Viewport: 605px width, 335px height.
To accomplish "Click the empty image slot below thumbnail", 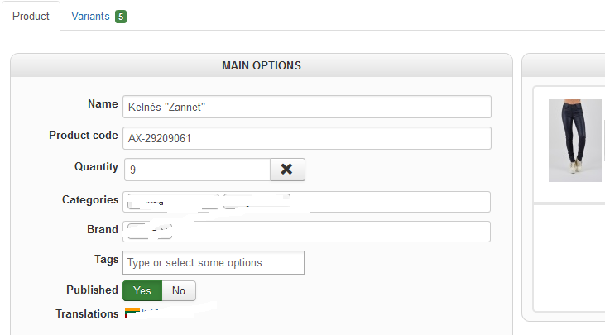I will (x=569, y=257).
